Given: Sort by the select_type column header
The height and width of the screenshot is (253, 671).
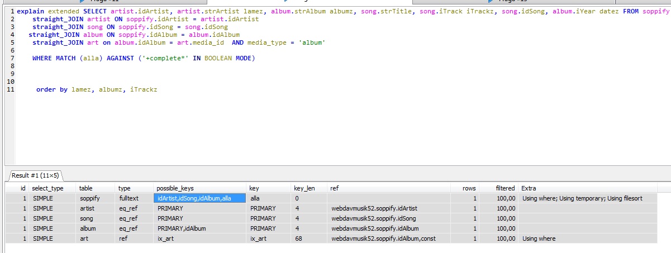Looking at the screenshot, I should (x=51, y=188).
